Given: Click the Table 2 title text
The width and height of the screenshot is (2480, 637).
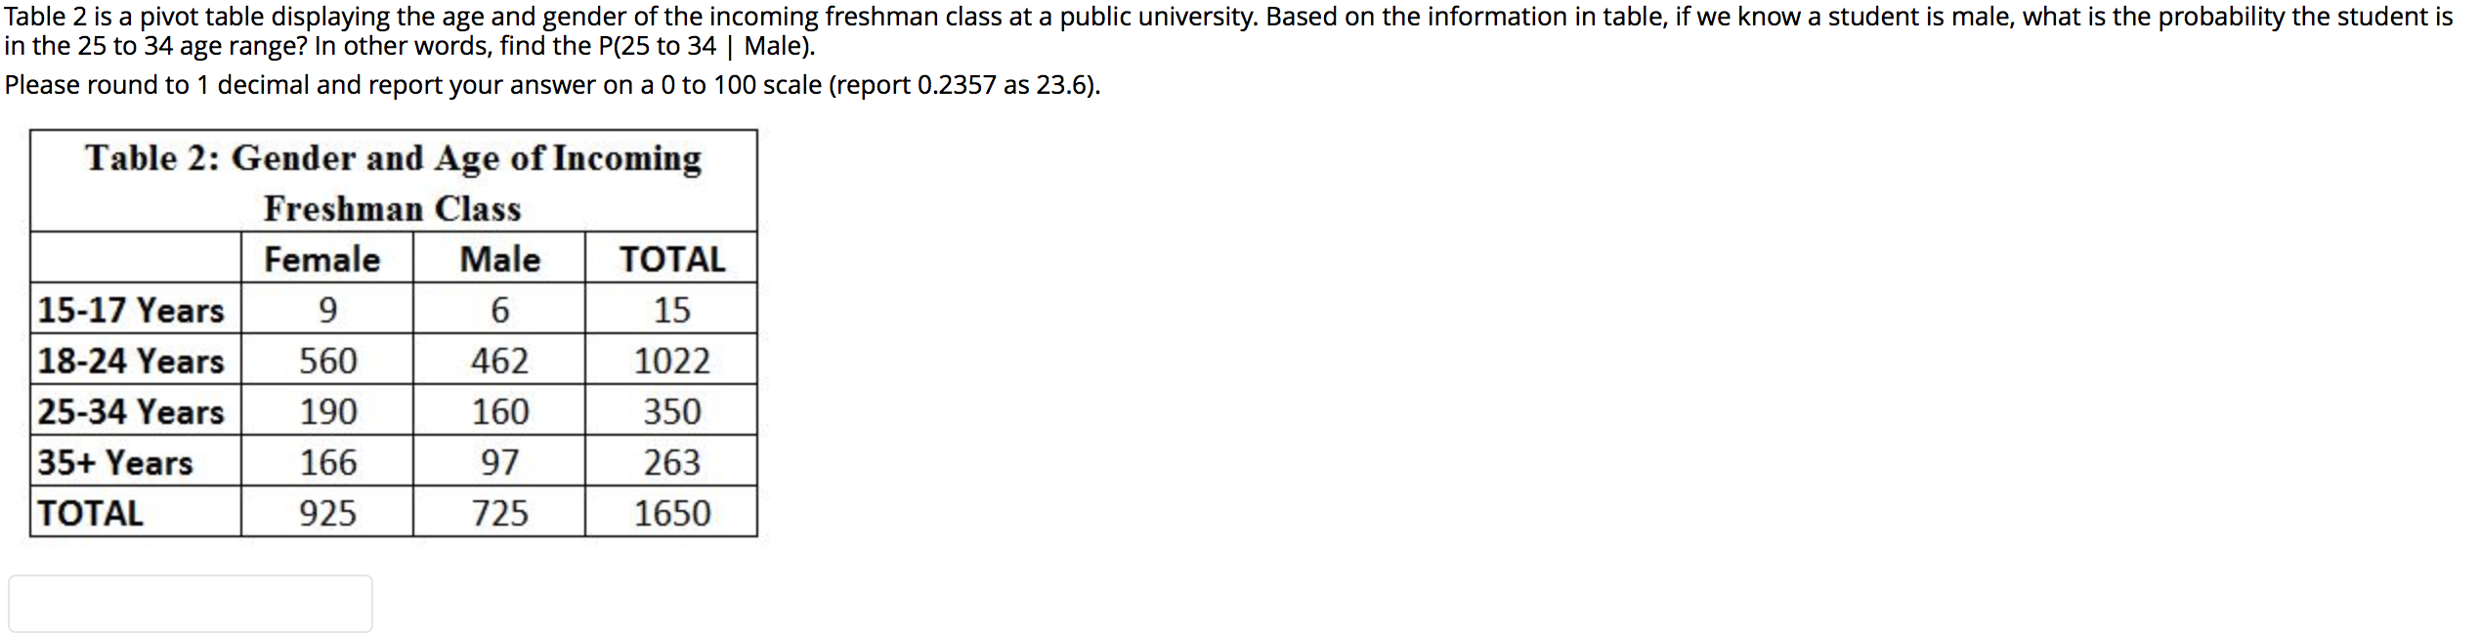Looking at the screenshot, I should 391,157.
